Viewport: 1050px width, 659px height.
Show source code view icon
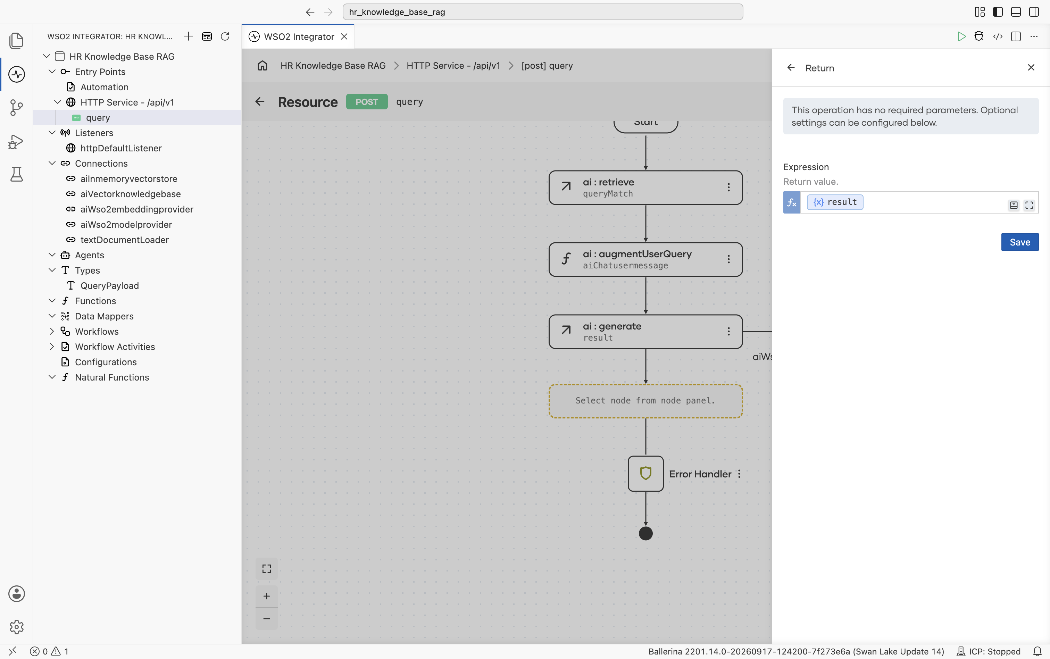[x=998, y=36]
